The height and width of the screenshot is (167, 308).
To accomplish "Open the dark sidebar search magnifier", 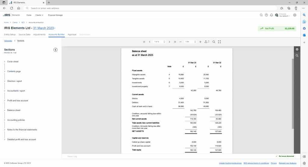I will pos(297,56).
